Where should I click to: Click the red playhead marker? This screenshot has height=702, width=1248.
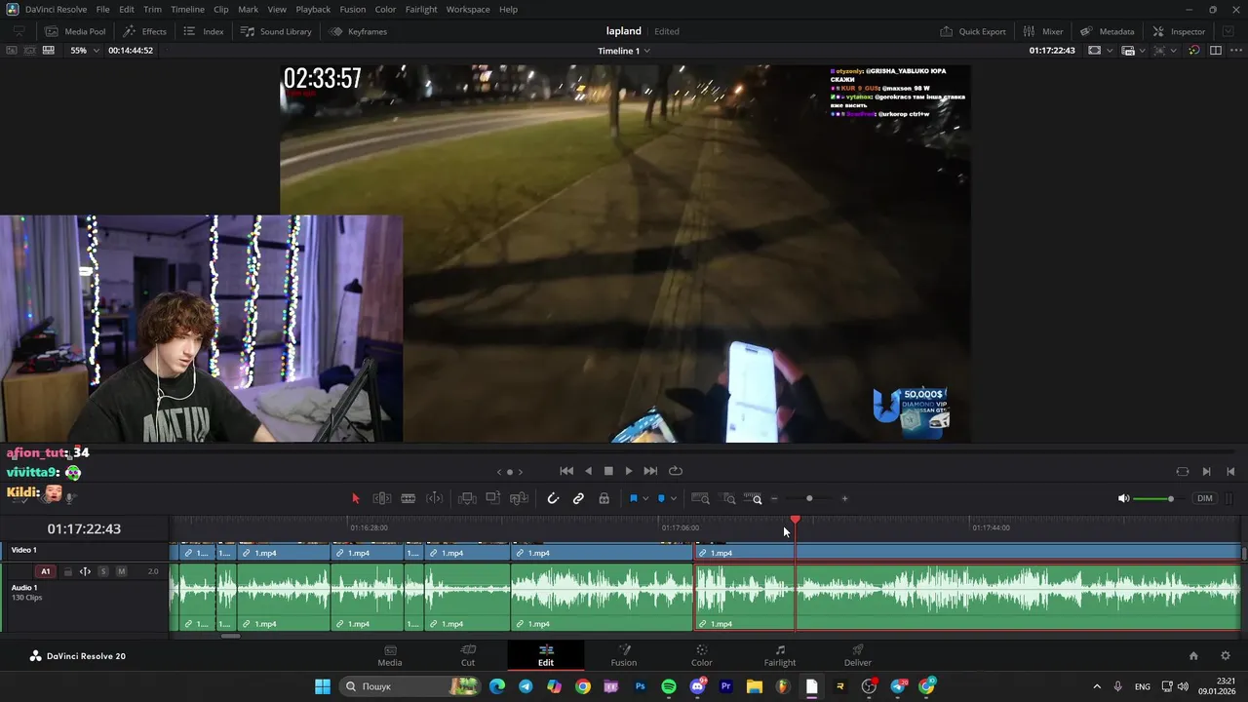tap(796, 521)
